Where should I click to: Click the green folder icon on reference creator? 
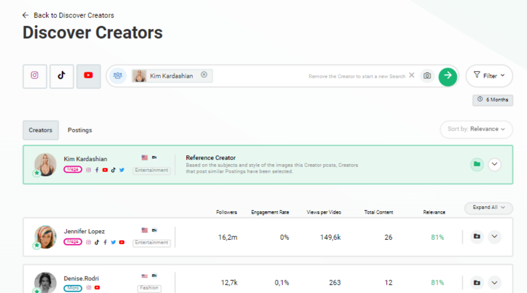477,164
